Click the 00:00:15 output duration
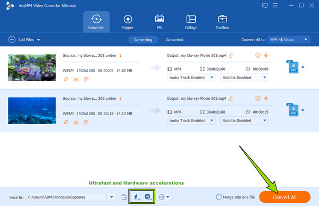The image size is (319, 206). coord(261,112)
